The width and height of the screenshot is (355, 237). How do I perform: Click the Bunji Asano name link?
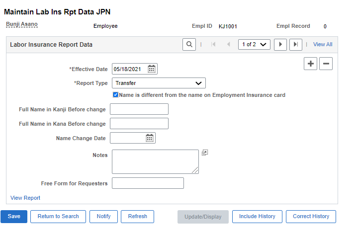pos(22,24)
